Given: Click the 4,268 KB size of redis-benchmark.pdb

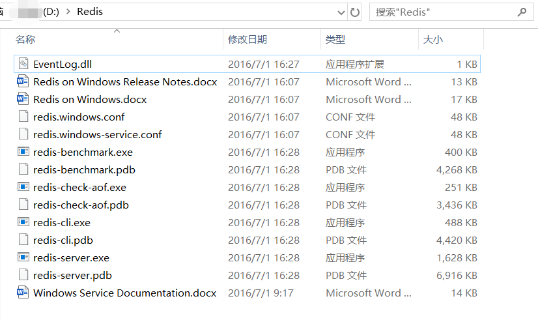Looking at the screenshot, I should 457,169.
